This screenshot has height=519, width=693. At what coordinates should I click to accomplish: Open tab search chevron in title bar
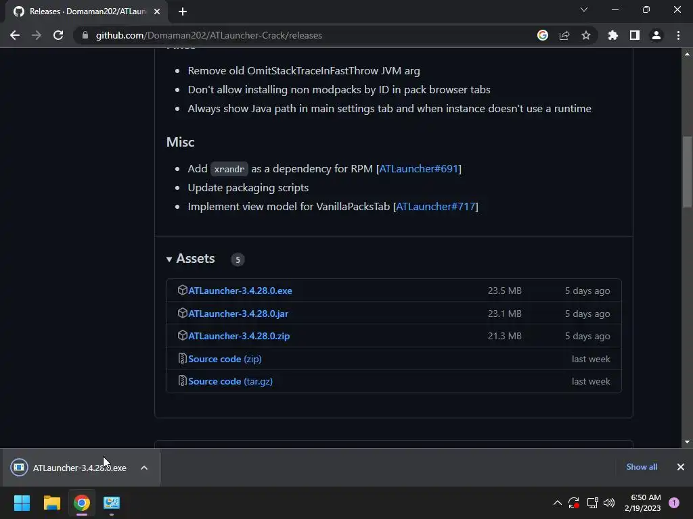tap(584, 9)
